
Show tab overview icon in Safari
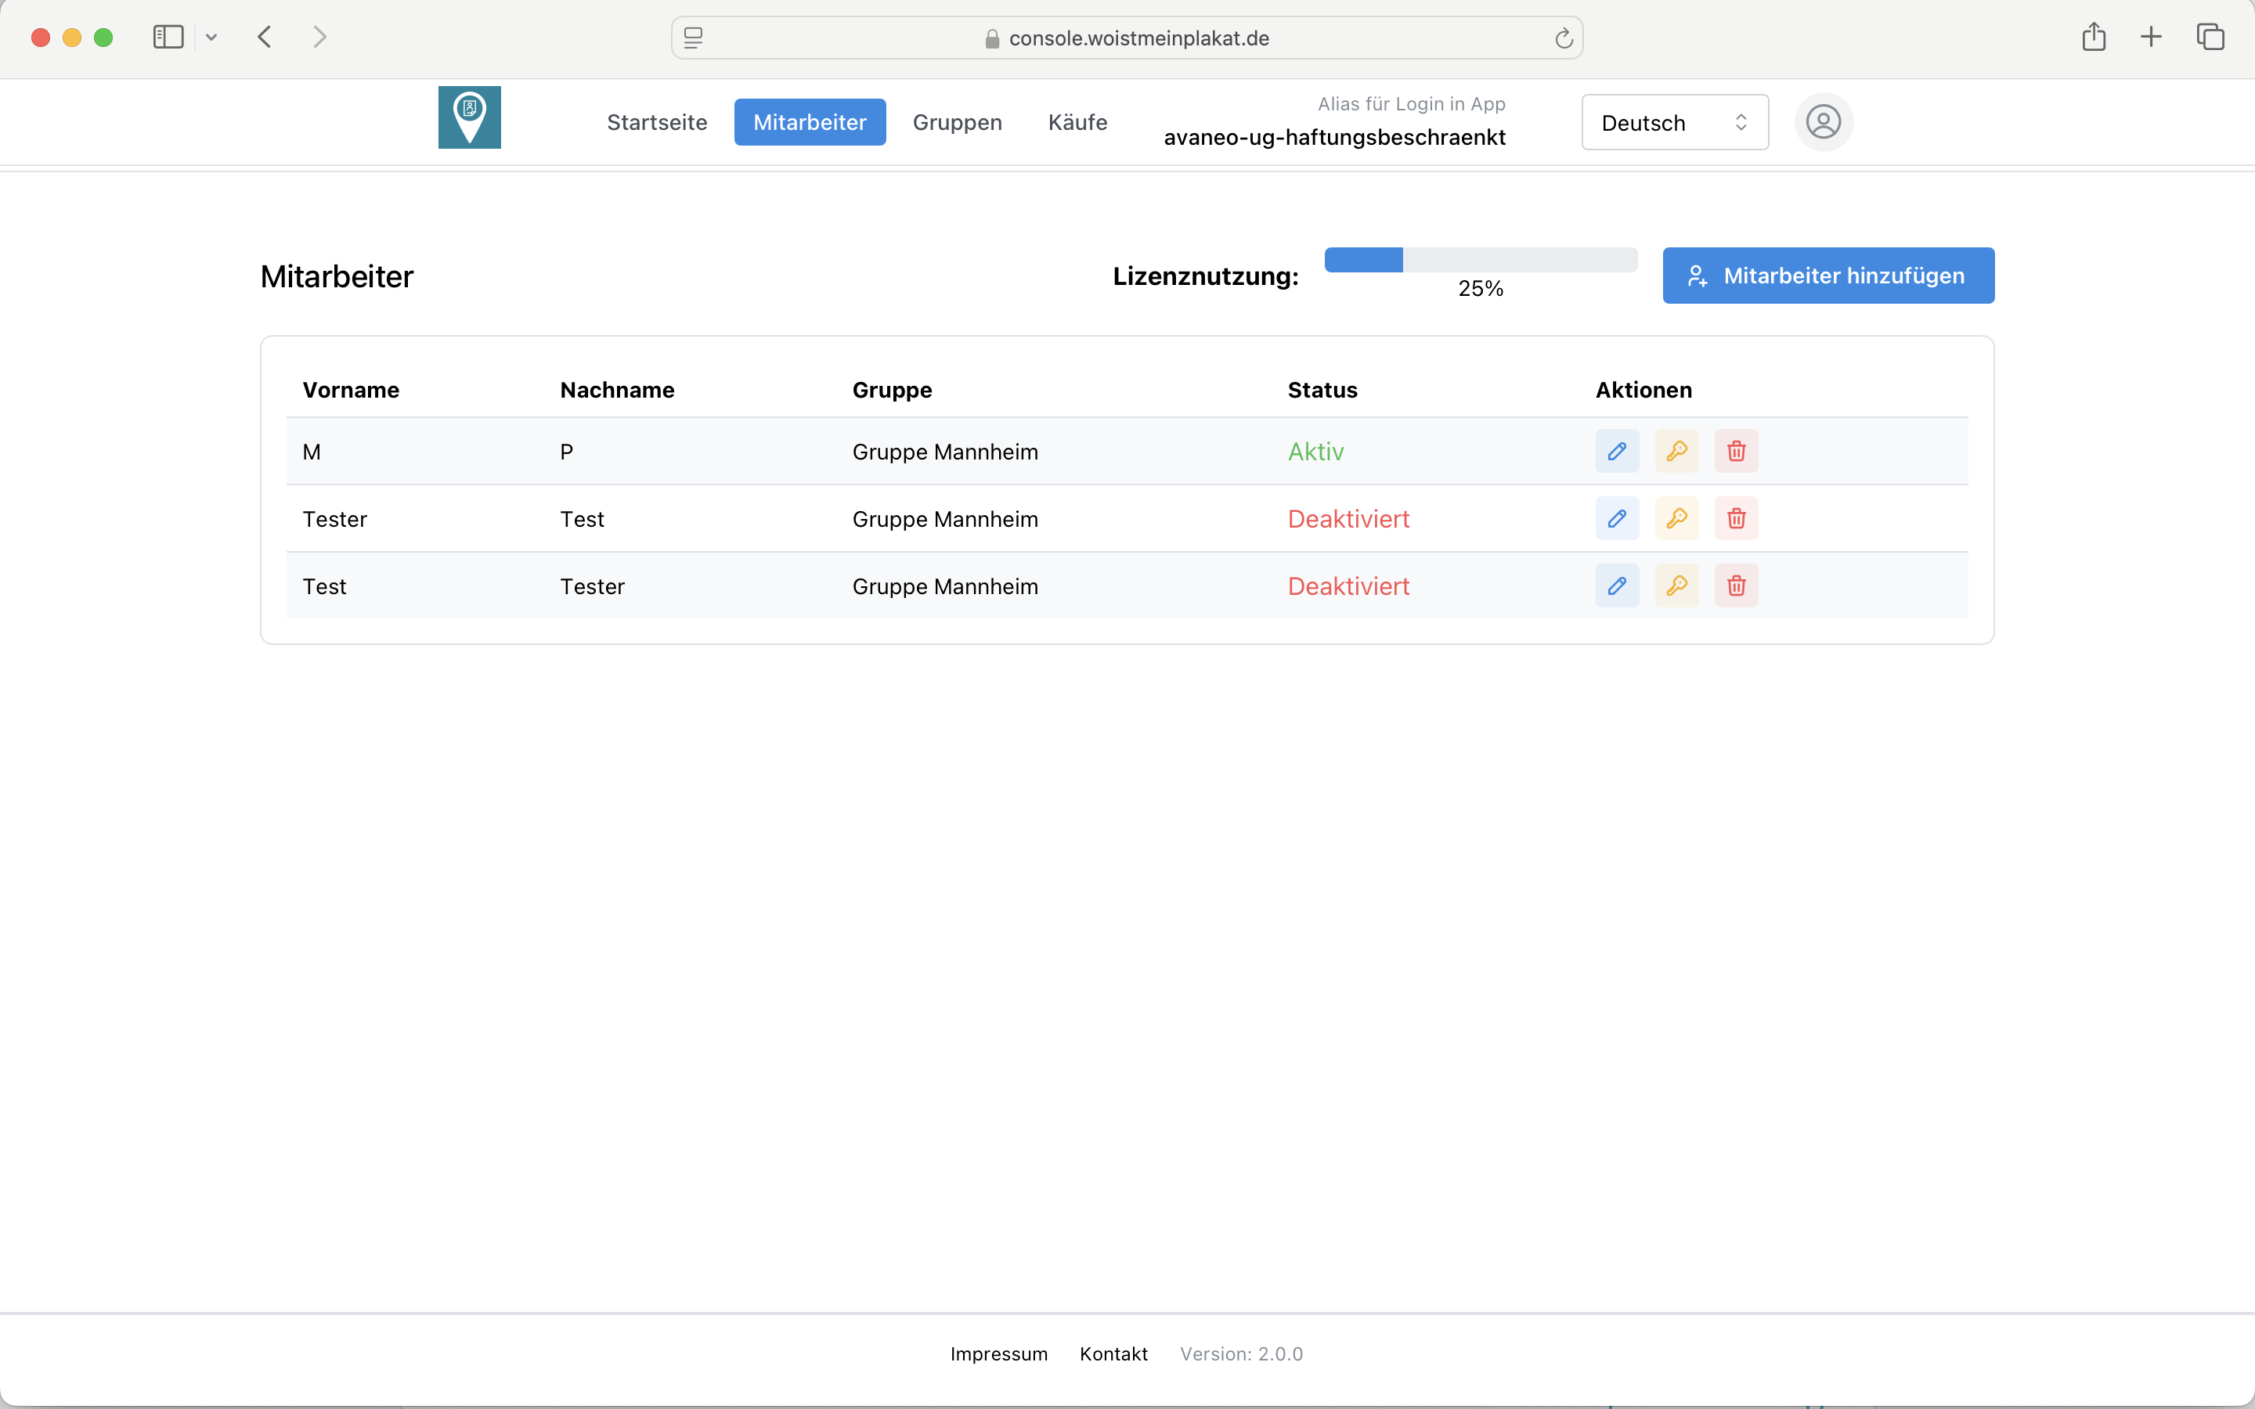coord(2210,38)
